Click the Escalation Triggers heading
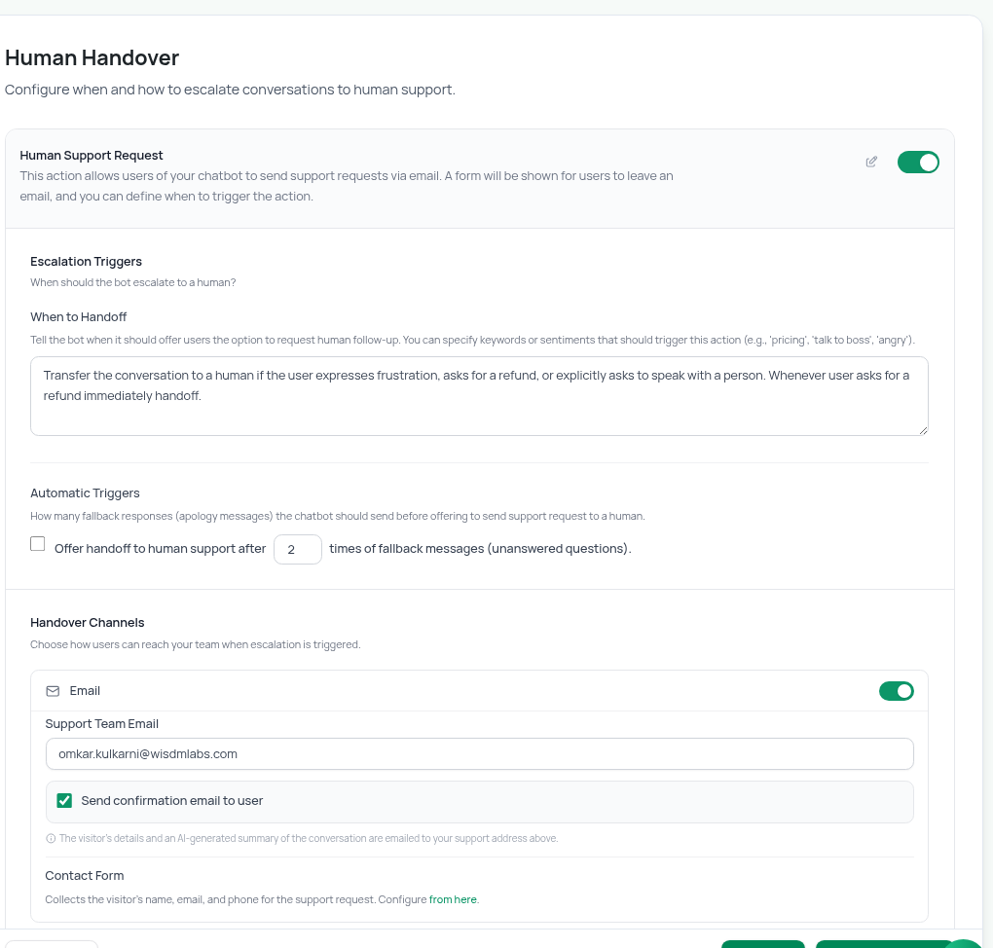Screen dimensions: 993x948 click(86, 262)
